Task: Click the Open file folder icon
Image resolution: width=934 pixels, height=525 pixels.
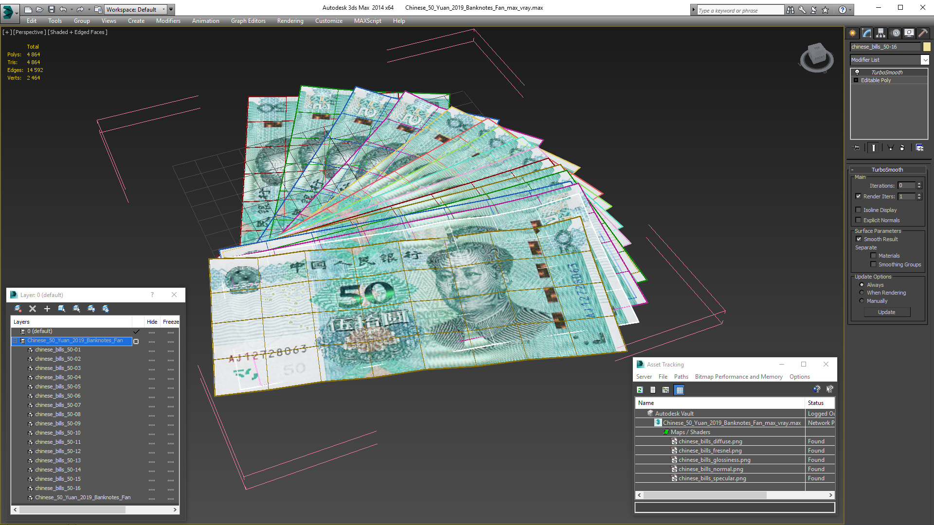Action: pyautogui.click(x=39, y=9)
